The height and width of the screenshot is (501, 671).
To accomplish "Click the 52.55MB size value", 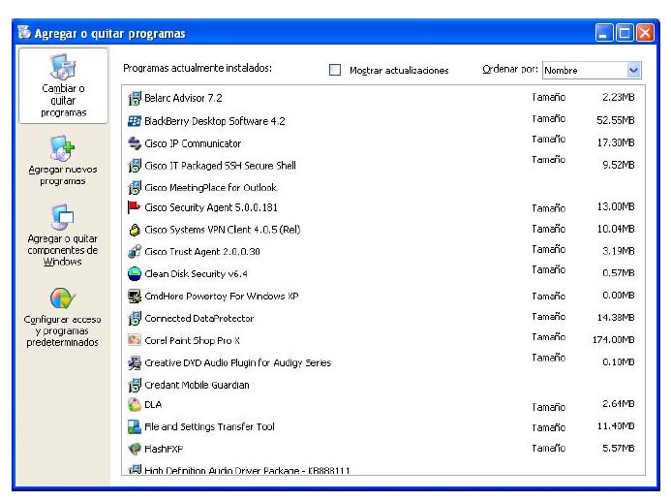I will (x=616, y=120).
